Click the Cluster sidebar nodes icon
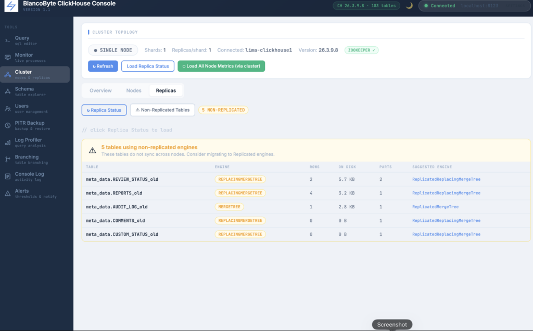The width and height of the screenshot is (533, 331). point(7,75)
